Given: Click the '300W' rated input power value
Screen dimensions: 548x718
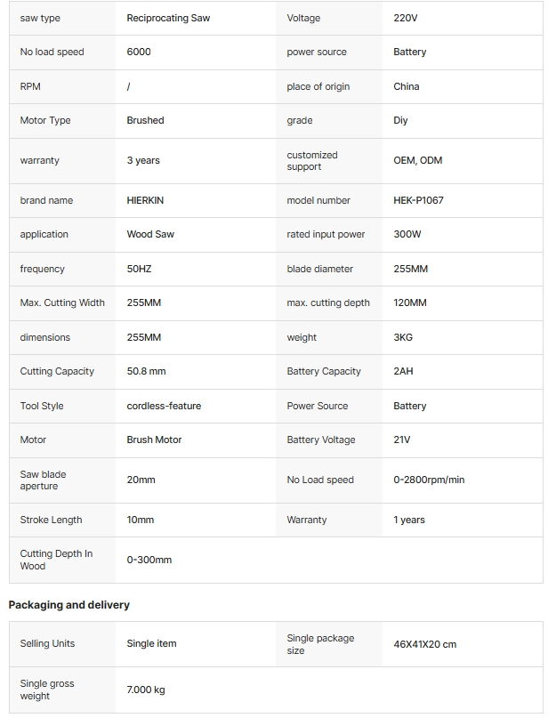Looking at the screenshot, I should point(407,234).
